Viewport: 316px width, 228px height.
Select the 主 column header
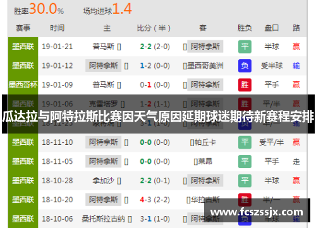[107, 28]
